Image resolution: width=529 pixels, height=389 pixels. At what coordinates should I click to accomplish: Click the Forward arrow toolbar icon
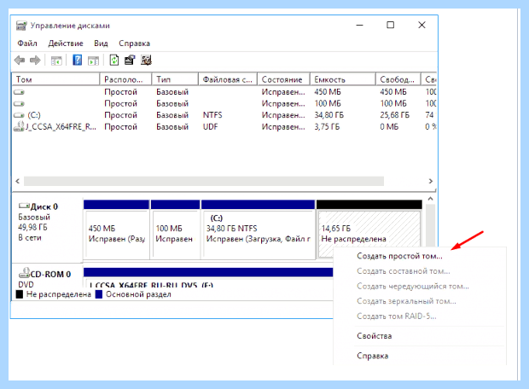35,61
